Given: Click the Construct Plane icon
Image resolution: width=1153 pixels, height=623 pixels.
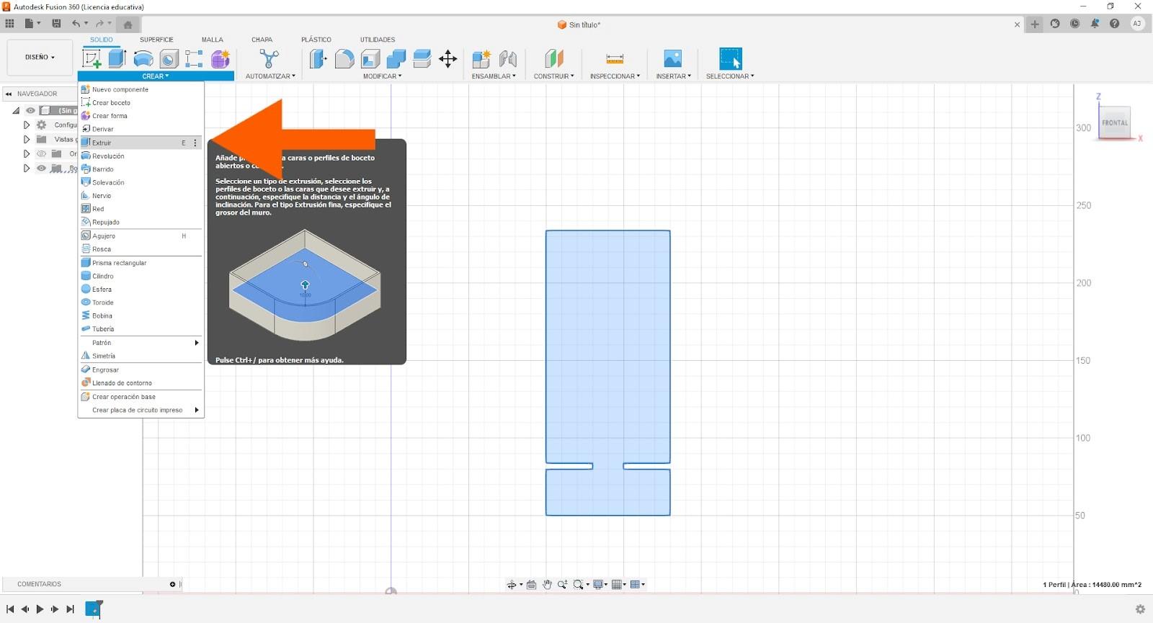Looking at the screenshot, I should tap(554, 58).
